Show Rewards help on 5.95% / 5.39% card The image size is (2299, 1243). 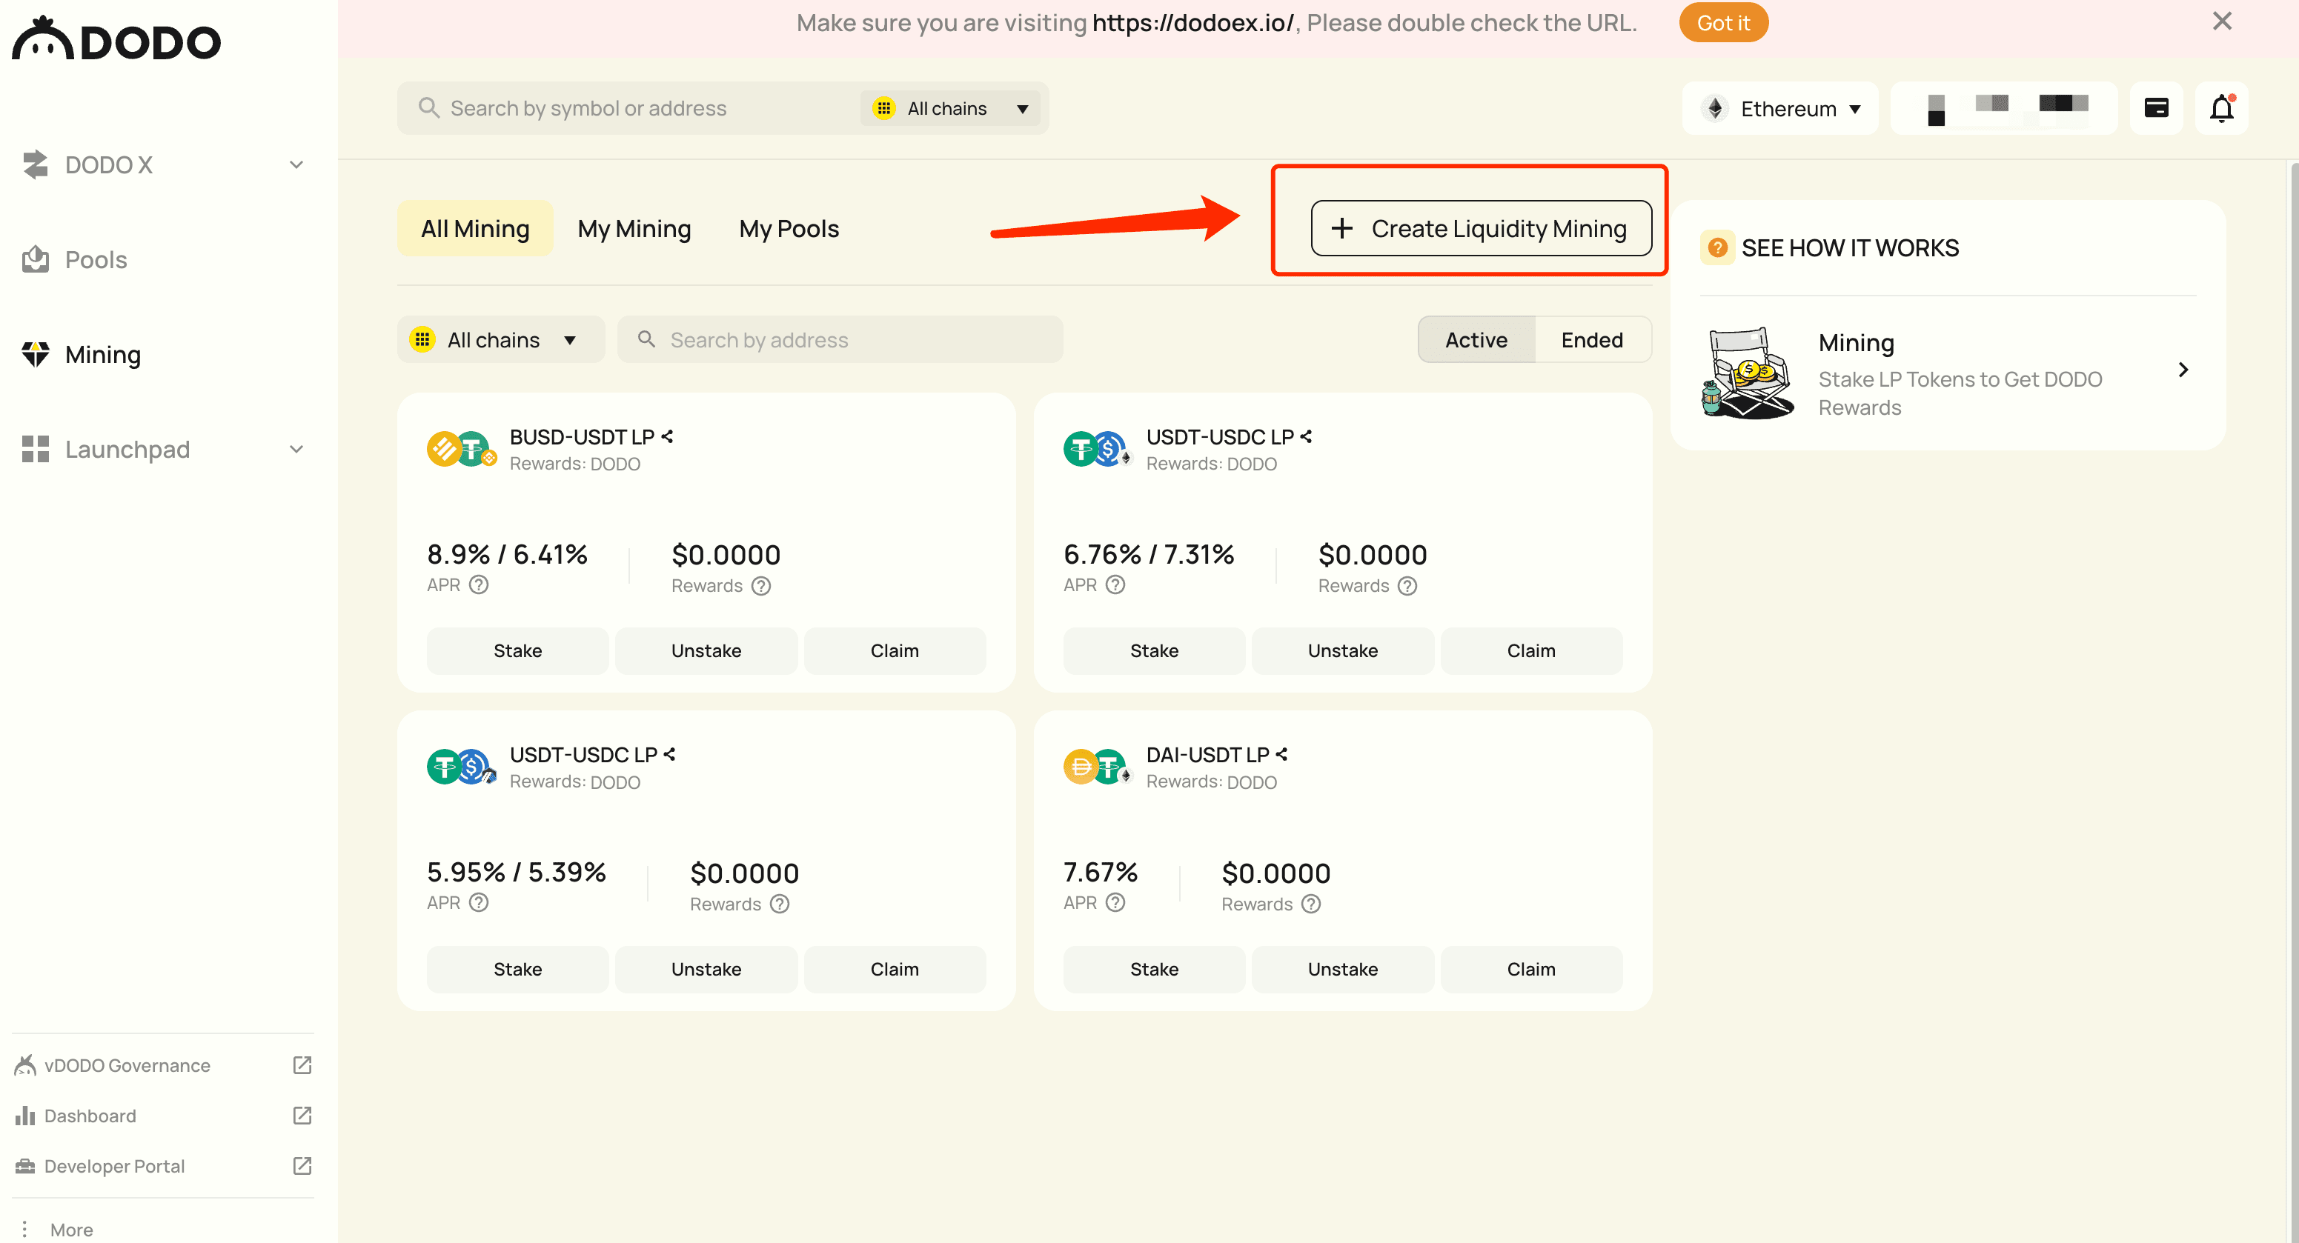pos(780,904)
